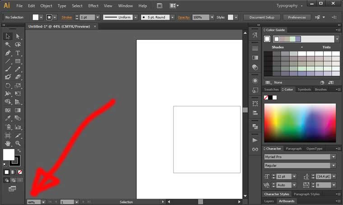Click the Document Setup button
Screen dimensions: 343x205
262,17
